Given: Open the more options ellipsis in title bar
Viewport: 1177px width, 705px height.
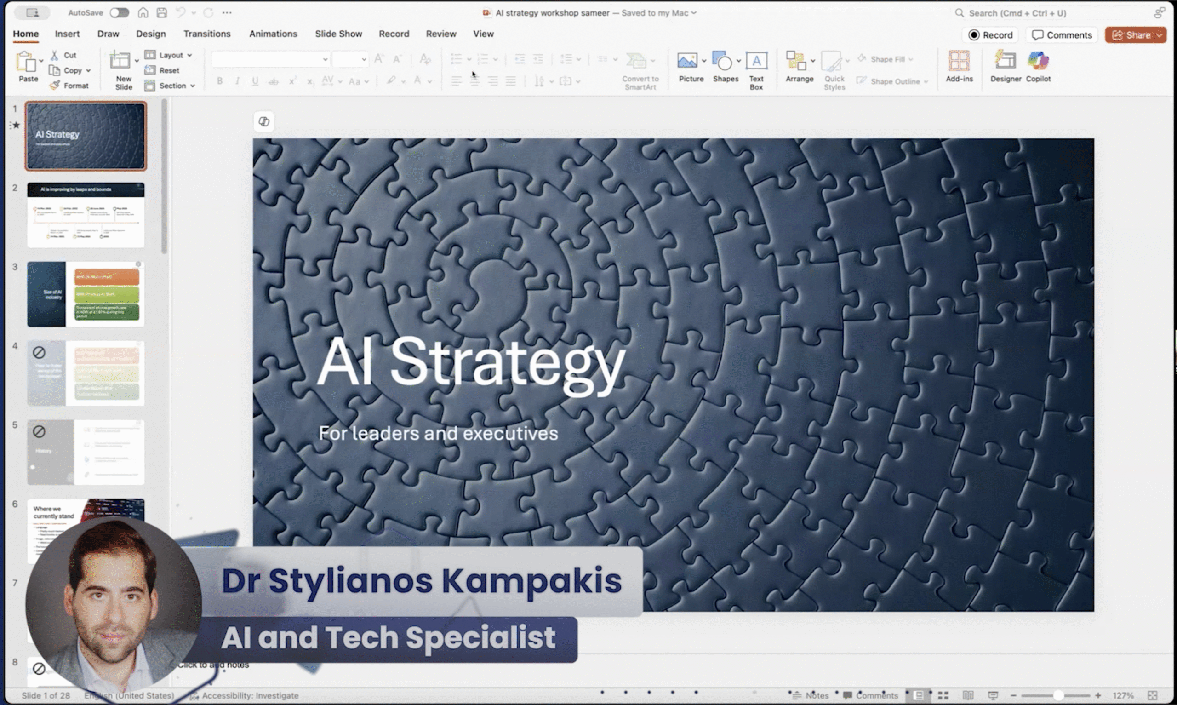Looking at the screenshot, I should click(227, 13).
